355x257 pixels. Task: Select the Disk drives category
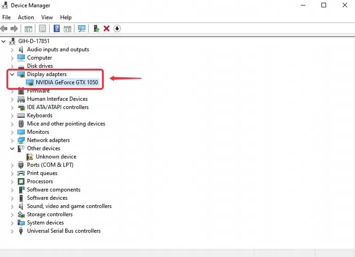click(40, 66)
